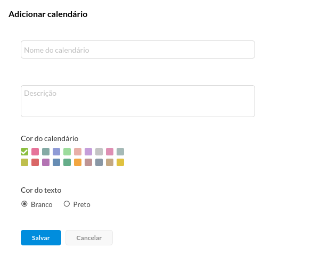Focus the Nome do calendário field
The width and height of the screenshot is (320, 264).
click(138, 49)
